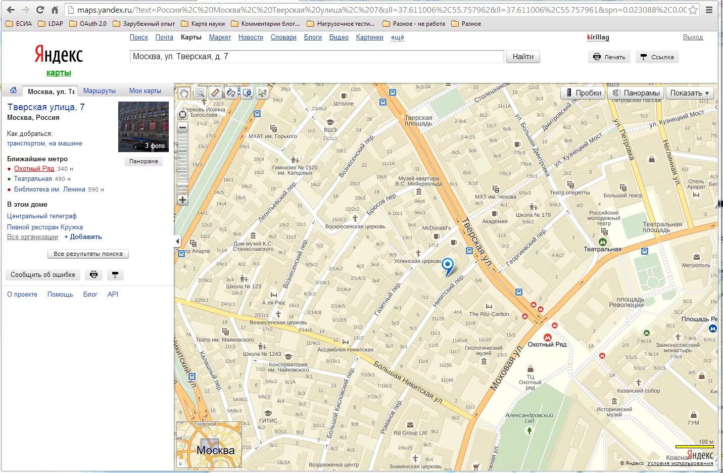Screen dimensions: 723x473
Task: Click the Все организации link
Action: pyautogui.click(x=32, y=237)
